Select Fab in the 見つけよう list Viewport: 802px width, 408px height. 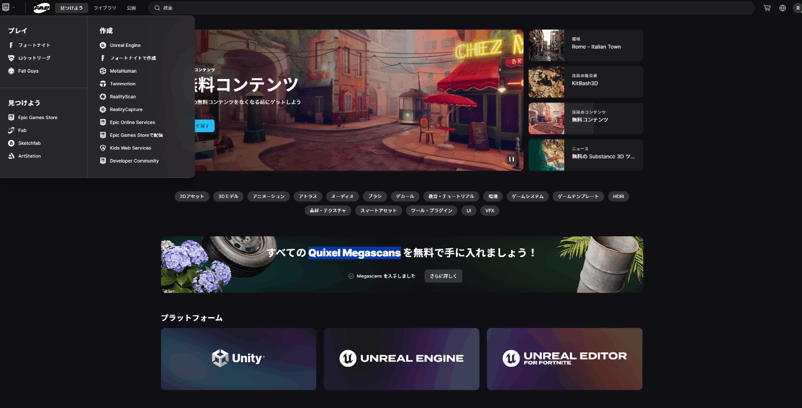(18, 130)
